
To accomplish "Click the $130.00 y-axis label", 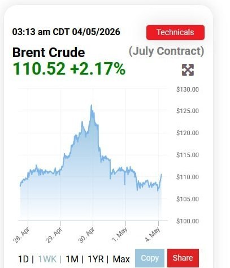I will (188, 89).
